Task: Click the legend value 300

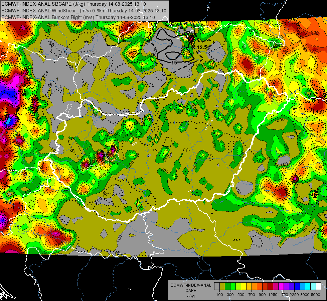Action: pyautogui.click(x=230, y=295)
